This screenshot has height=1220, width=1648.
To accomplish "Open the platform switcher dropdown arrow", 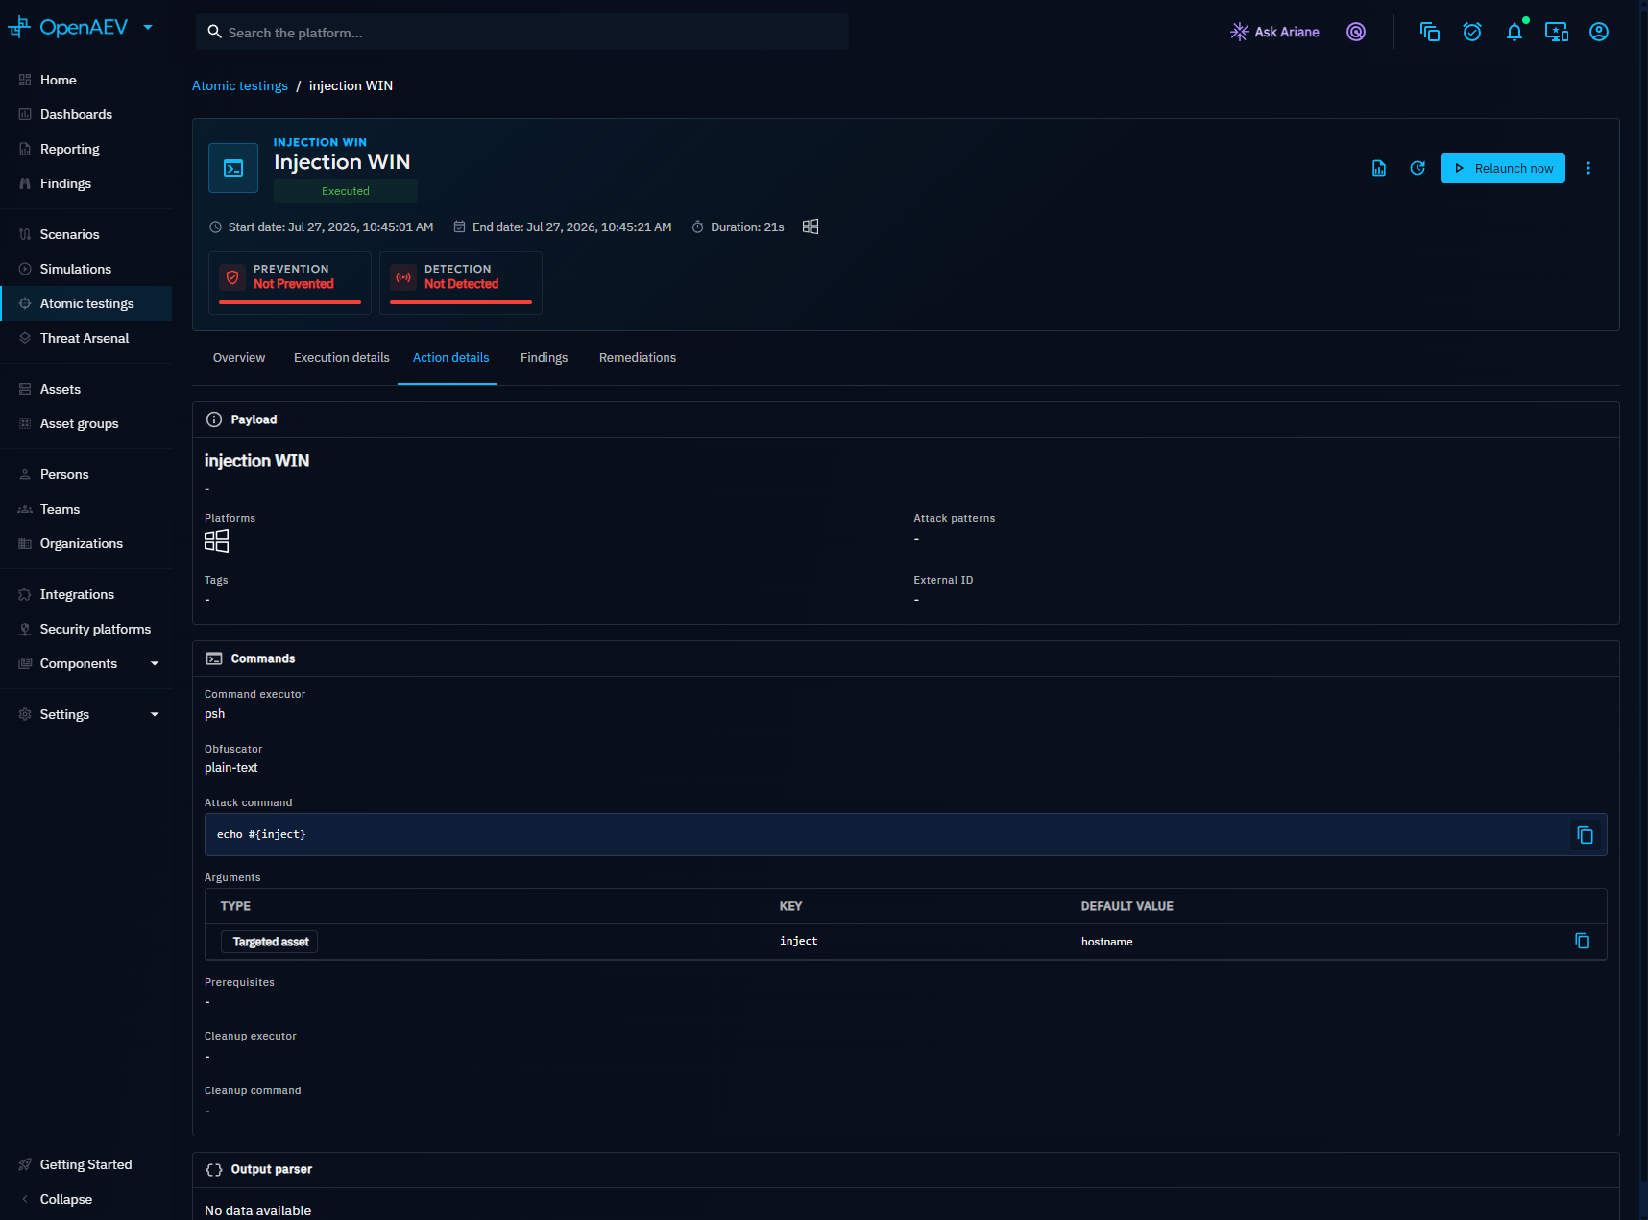I will click(148, 28).
